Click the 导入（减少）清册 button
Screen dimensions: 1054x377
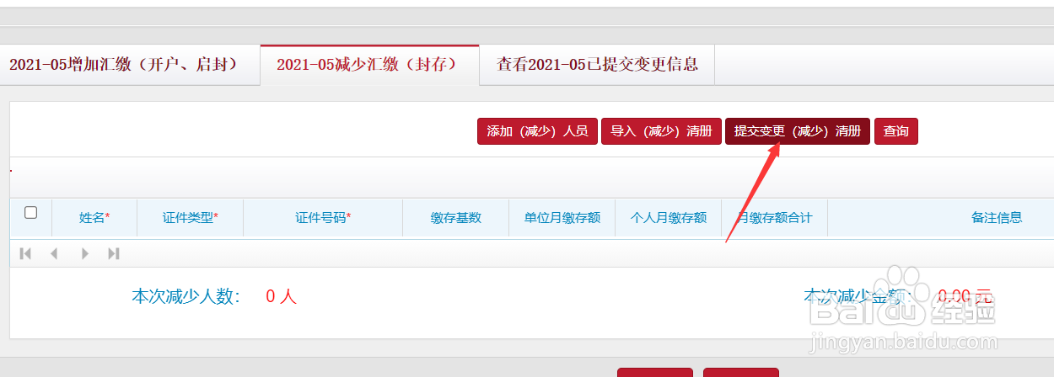661,131
